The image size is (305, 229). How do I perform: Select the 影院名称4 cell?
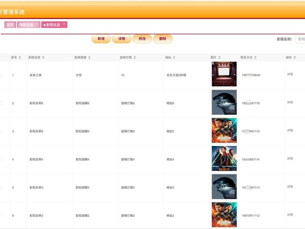coord(36,159)
